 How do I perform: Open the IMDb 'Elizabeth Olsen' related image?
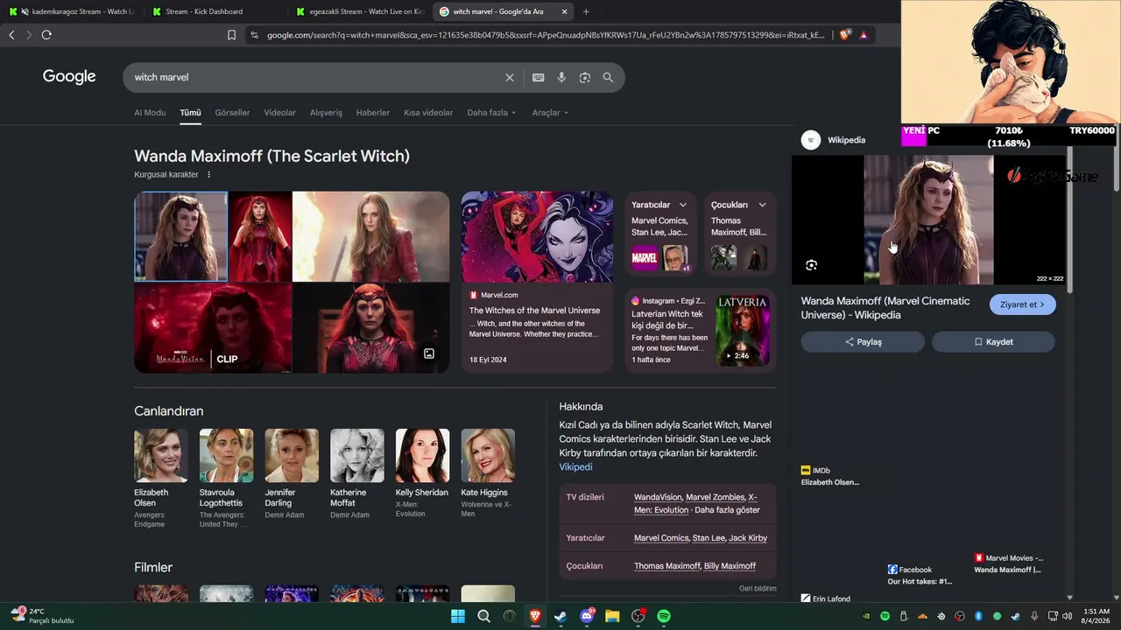(830, 477)
